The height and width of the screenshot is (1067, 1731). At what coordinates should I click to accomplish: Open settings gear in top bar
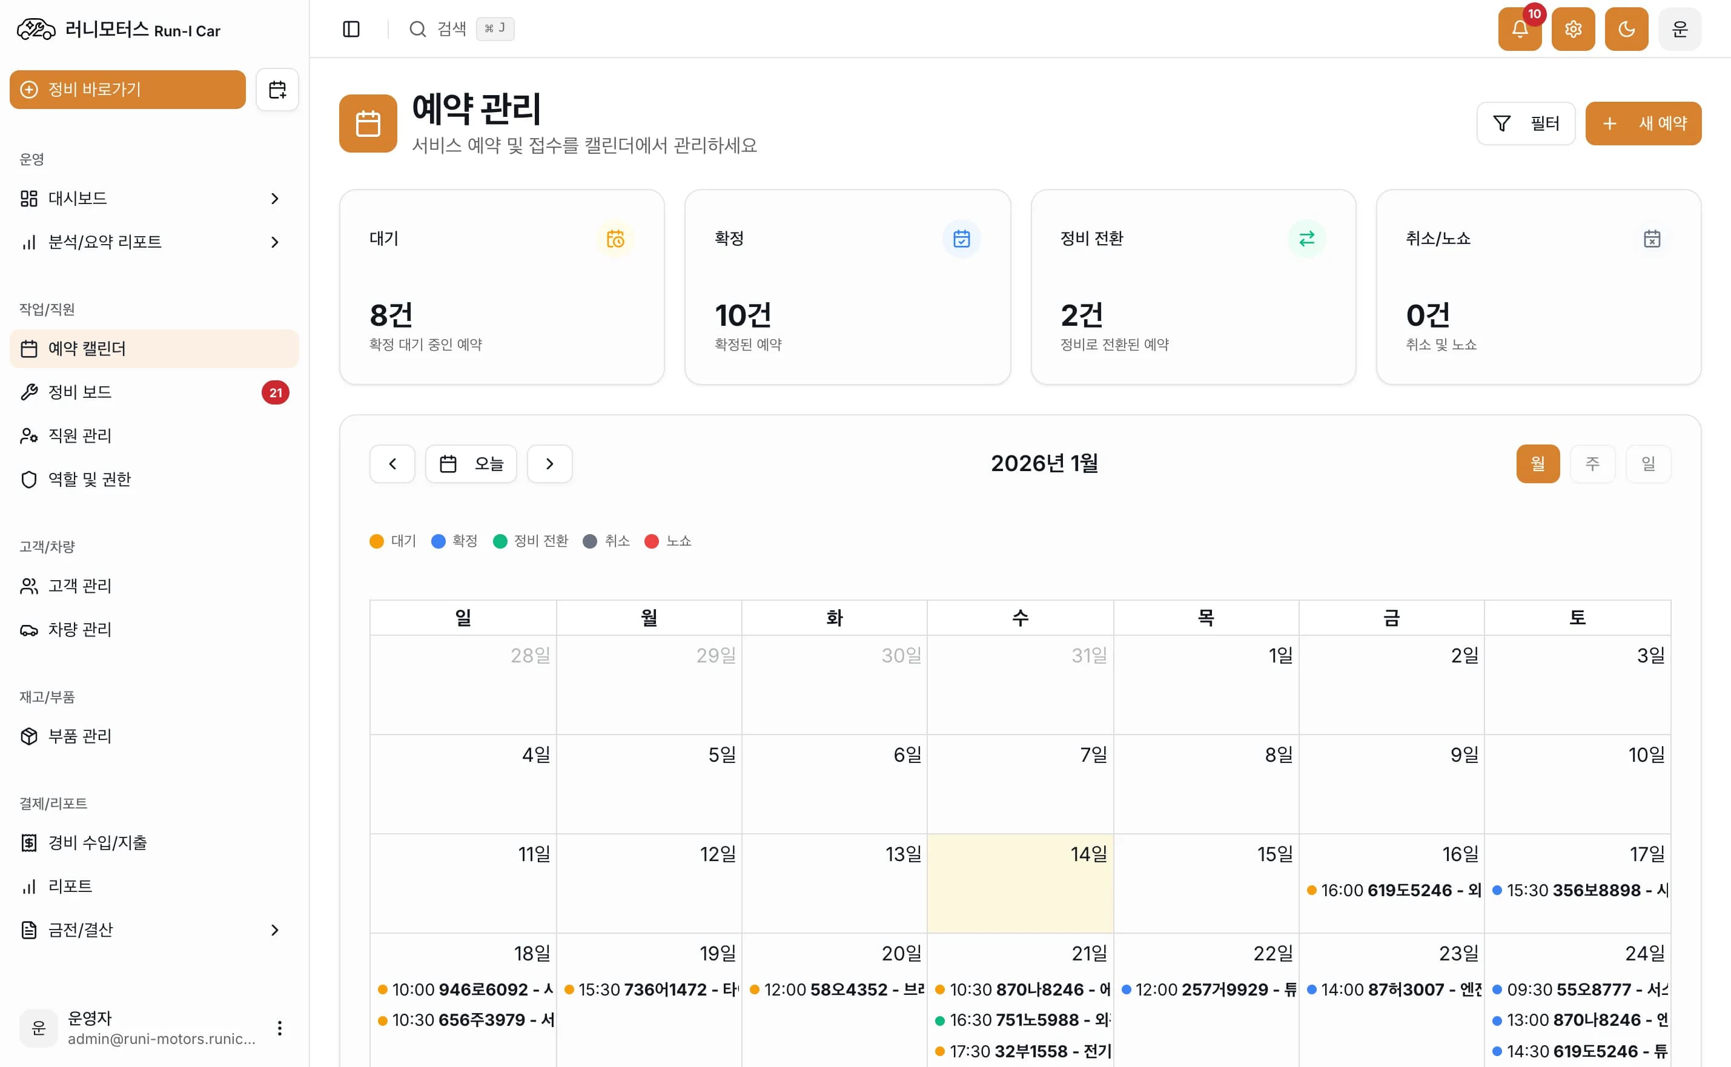click(1572, 29)
